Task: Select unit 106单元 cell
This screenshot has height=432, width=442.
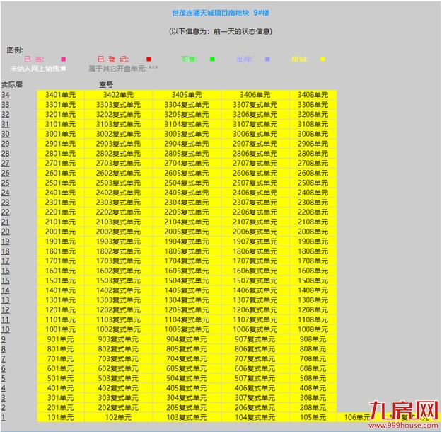Action: click(357, 417)
